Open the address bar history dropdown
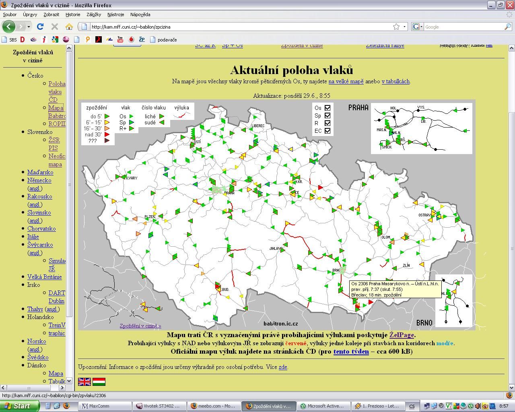Viewport: 515px width, 412px height. tap(404, 27)
